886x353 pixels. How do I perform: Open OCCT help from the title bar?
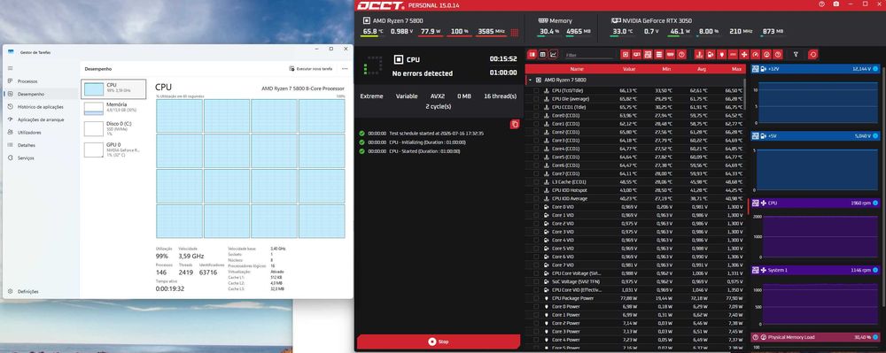click(821, 4)
